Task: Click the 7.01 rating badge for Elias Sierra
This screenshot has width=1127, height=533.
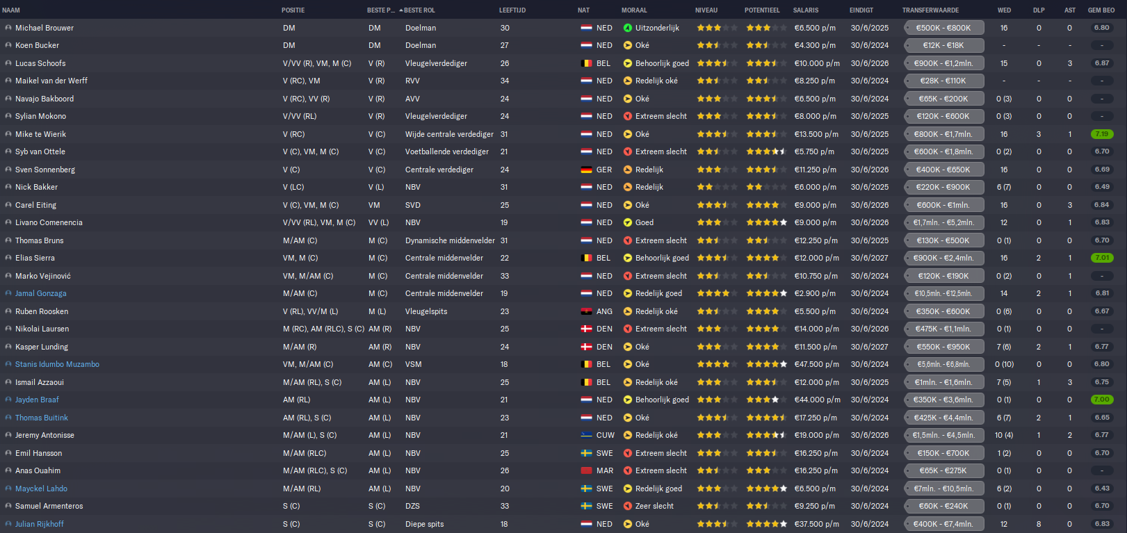Action: click(x=1102, y=258)
